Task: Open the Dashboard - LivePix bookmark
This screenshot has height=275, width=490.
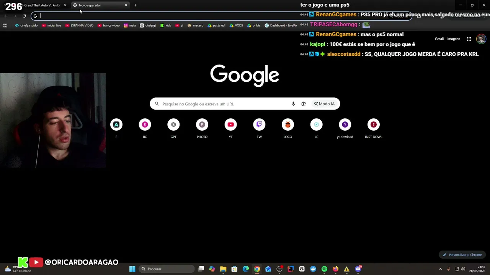Action: coord(281,26)
